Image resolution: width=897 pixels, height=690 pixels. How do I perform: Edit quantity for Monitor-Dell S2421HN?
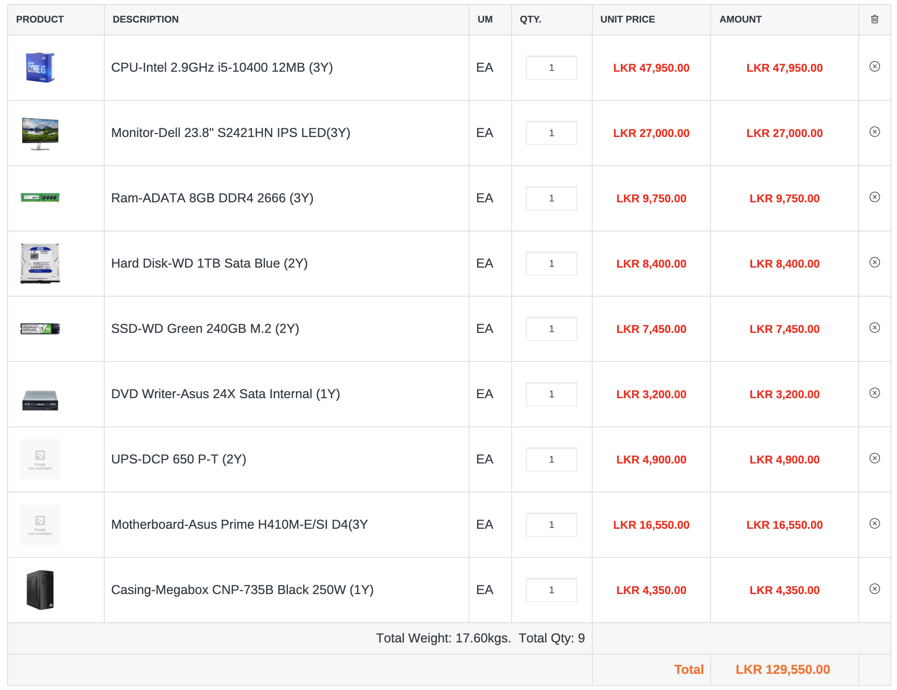552,133
